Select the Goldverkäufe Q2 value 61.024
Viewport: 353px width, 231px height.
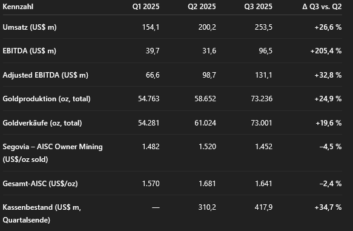click(205, 123)
